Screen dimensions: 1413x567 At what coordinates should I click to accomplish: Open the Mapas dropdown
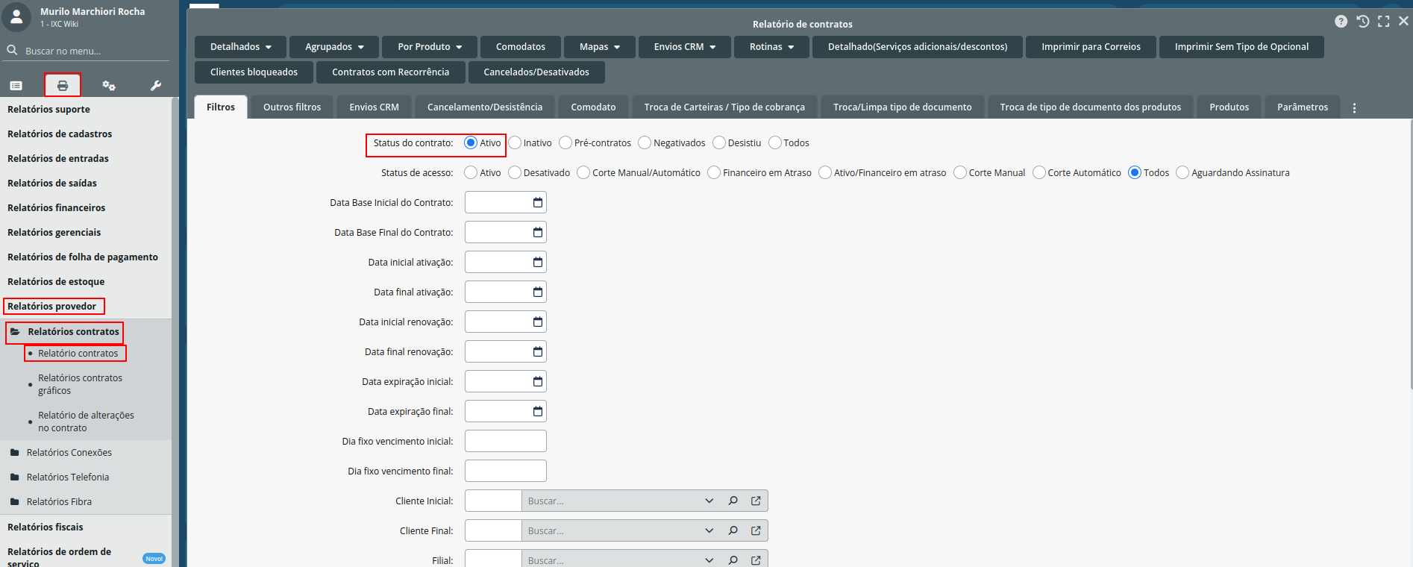pos(600,46)
